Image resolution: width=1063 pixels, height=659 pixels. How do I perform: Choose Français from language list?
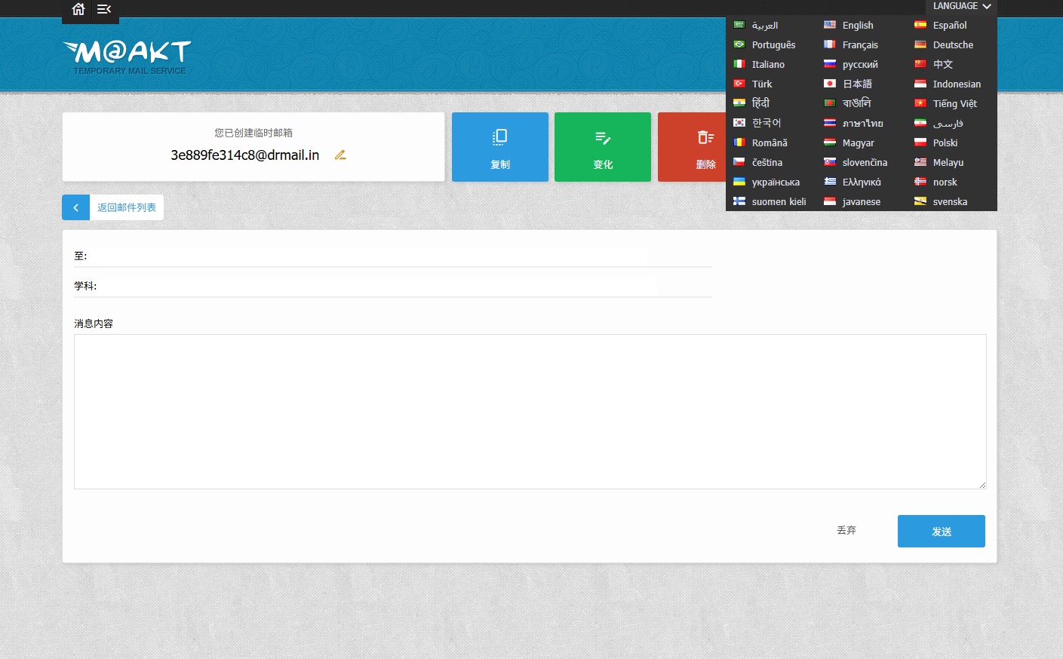[851, 45]
